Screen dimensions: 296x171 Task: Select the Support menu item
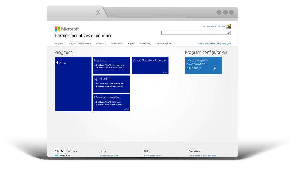click(131, 43)
